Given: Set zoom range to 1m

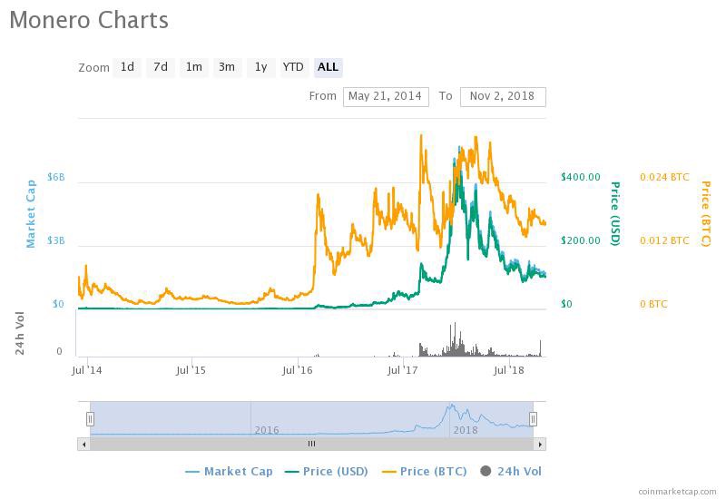Looking at the screenshot, I should pos(193,67).
